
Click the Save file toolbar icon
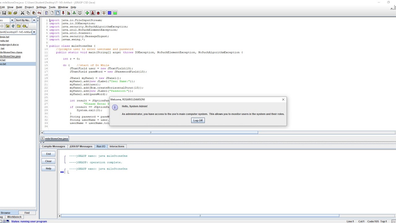[x=4, y=13]
